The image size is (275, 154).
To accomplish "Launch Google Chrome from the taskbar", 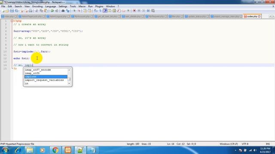I will [x=55, y=150].
